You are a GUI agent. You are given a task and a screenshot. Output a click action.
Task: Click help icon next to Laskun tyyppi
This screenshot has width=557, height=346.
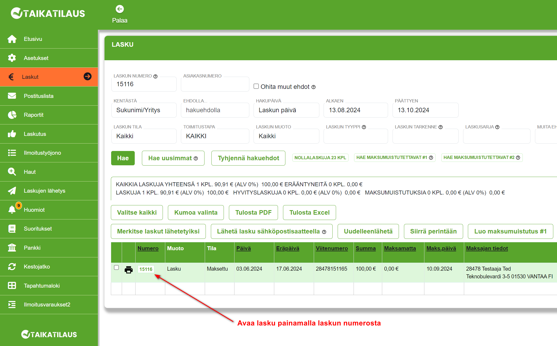[x=364, y=127]
